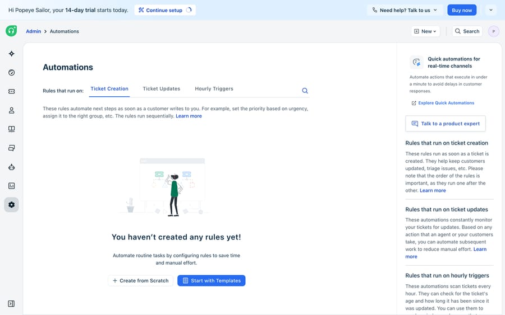Open the Bots robot icon in sidebar

click(12, 167)
